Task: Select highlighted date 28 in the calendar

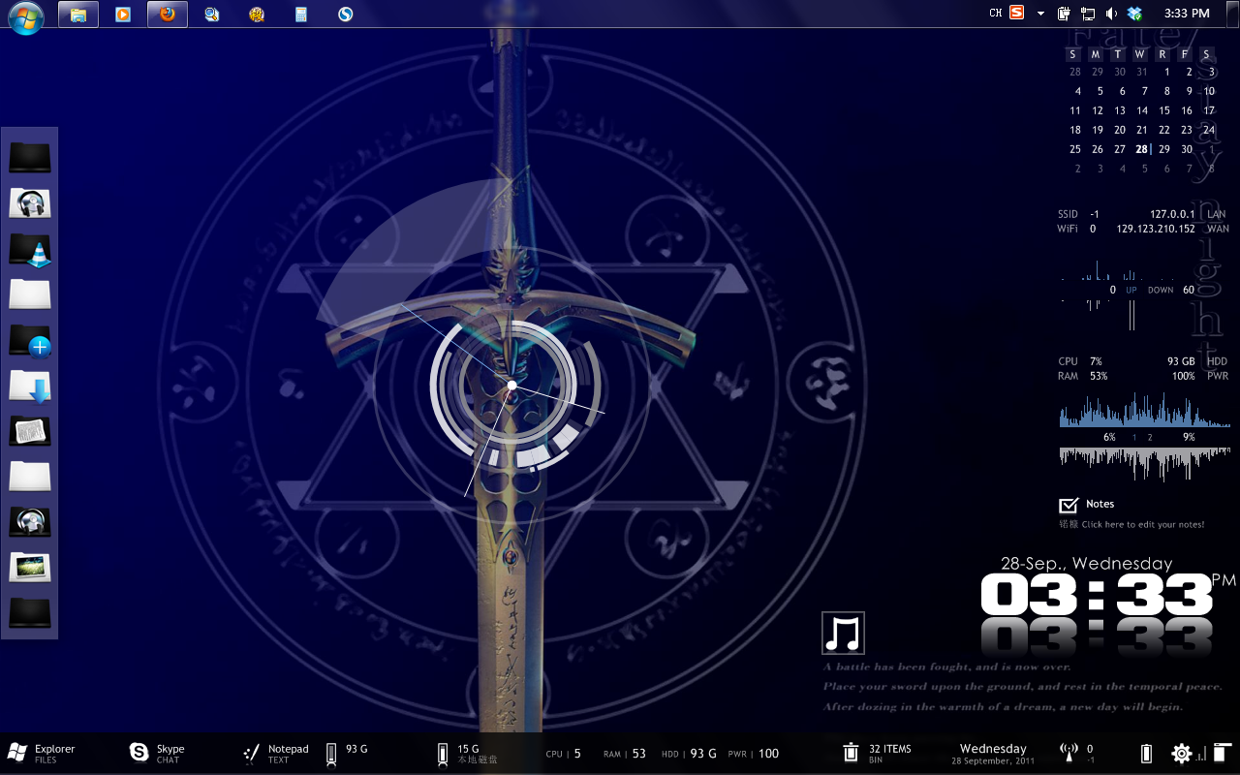Action: click(1142, 149)
